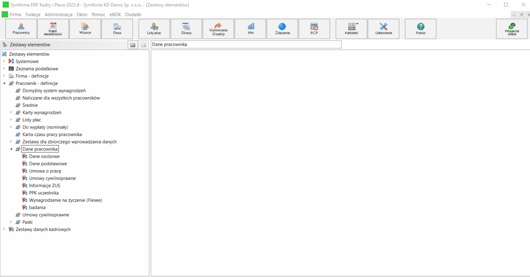The width and height of the screenshot is (530, 277).
Task: Select the Dane osobowe icon item
Action: click(x=25, y=156)
